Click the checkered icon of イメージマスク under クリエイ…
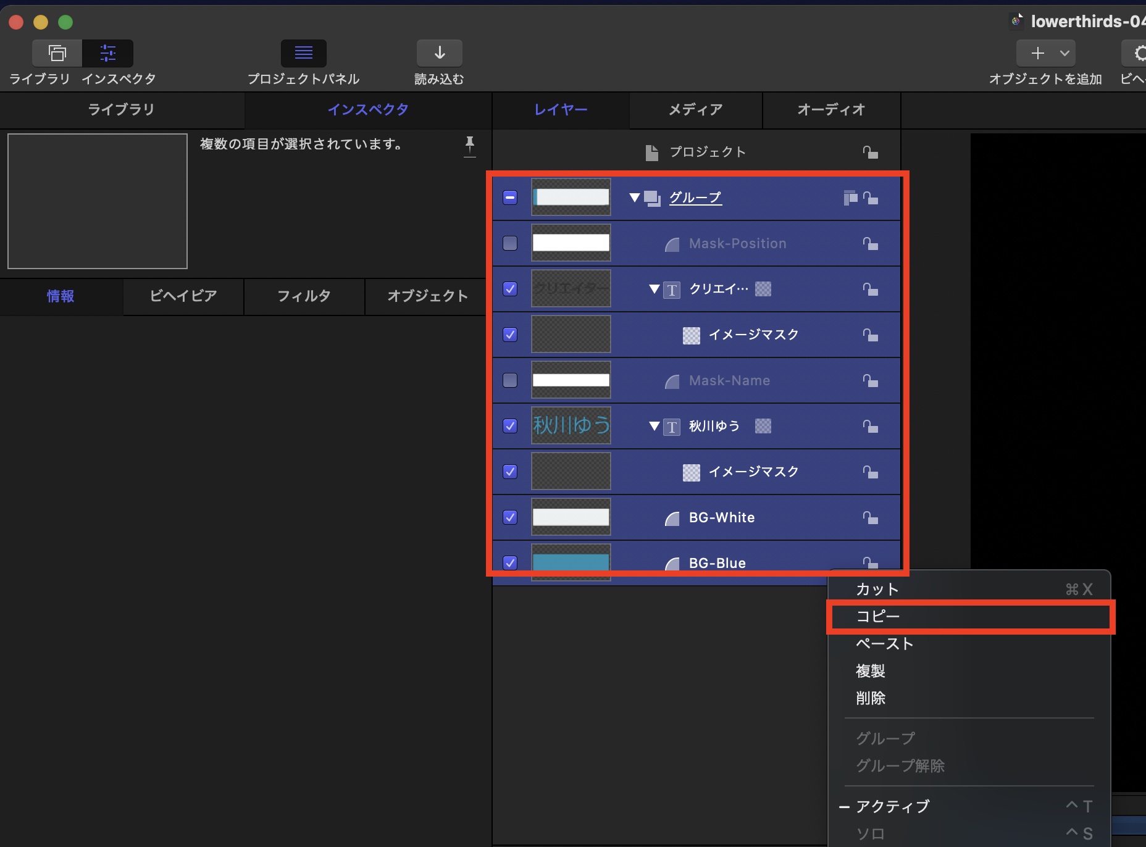 click(692, 335)
